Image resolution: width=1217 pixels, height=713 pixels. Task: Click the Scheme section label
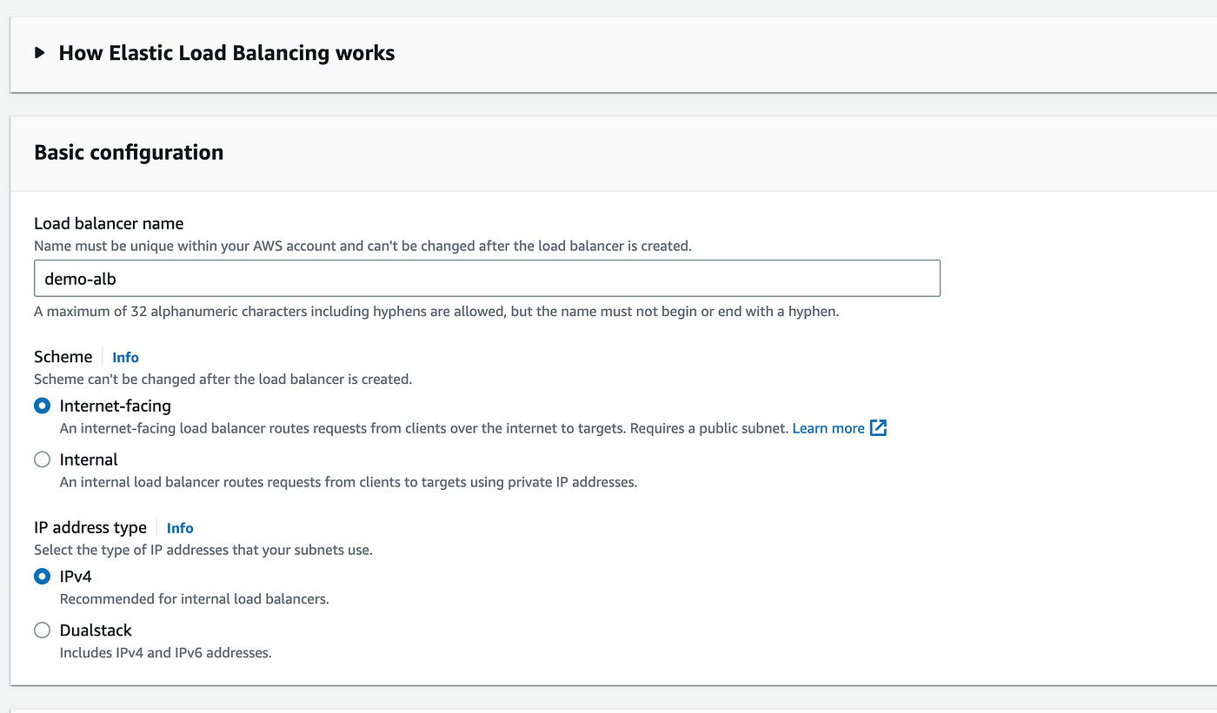[63, 357]
